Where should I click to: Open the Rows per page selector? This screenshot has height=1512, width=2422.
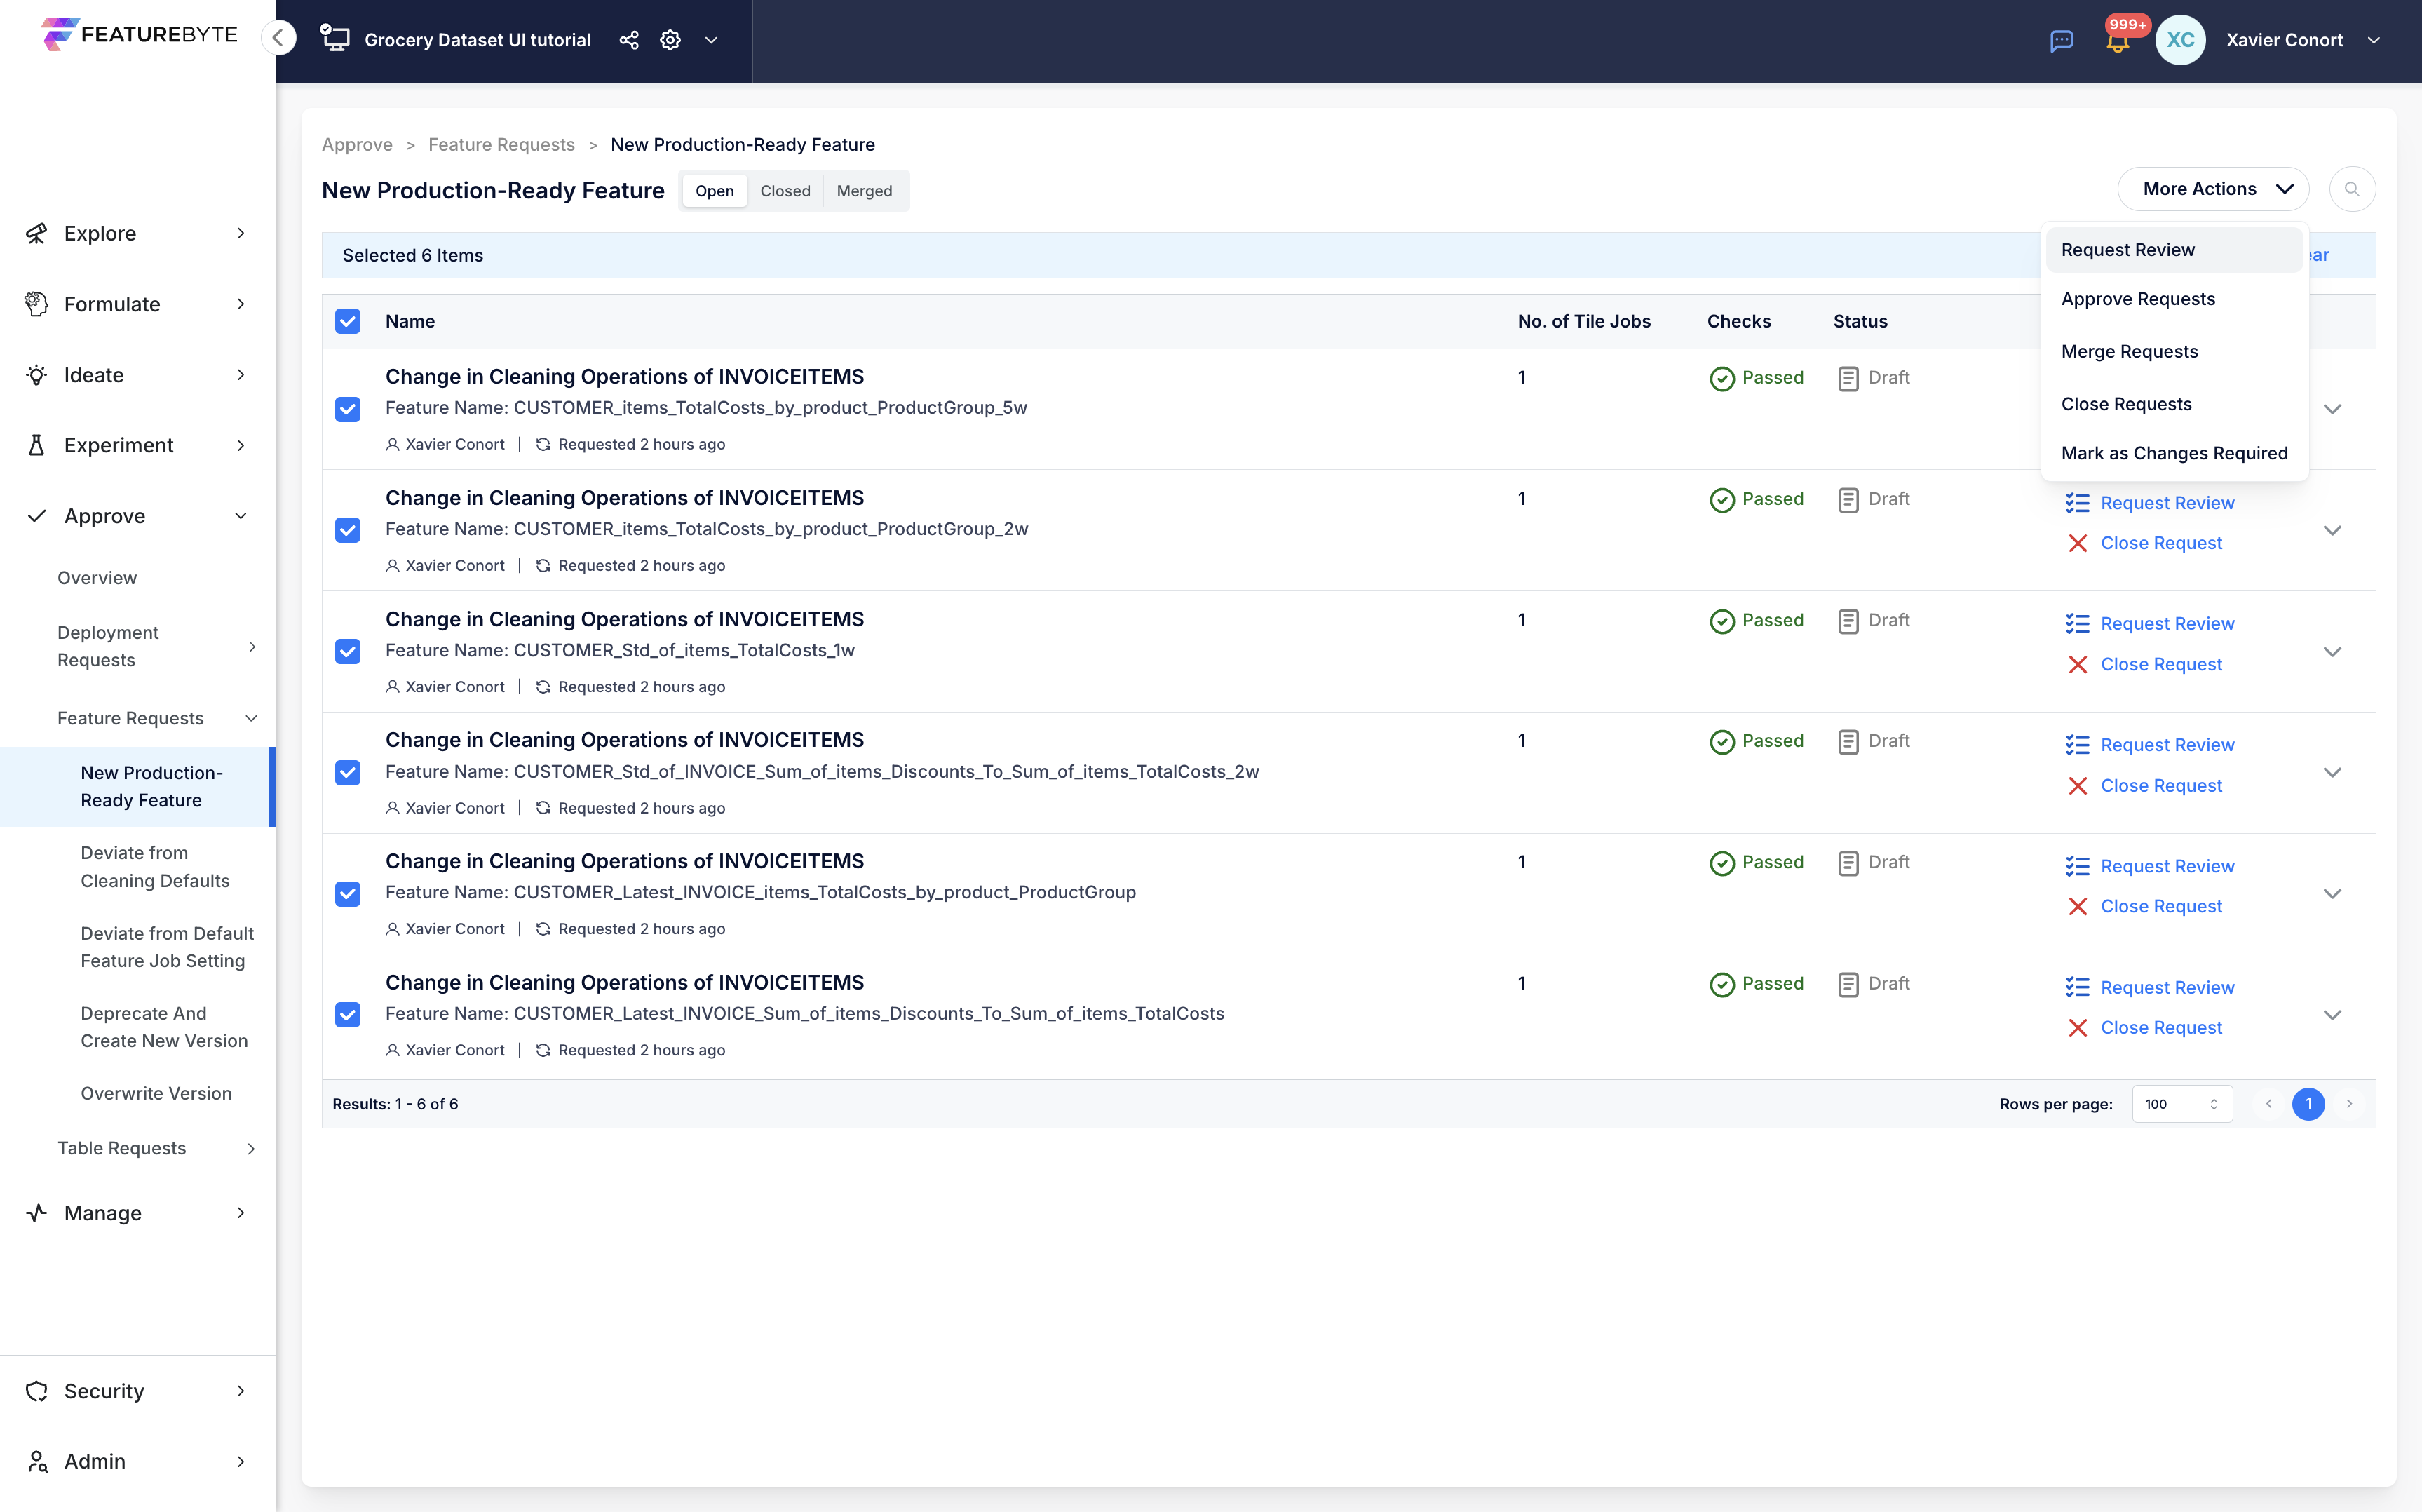tap(2181, 1104)
